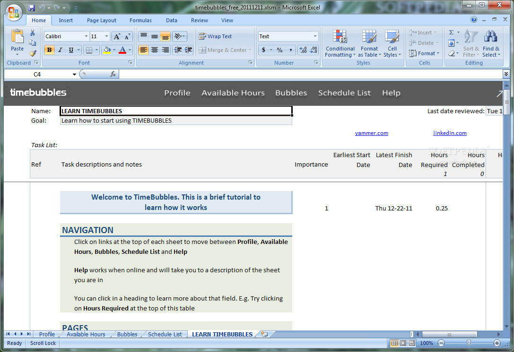The image size is (514, 352).
Task: Open the Data ribbon tab
Action: (172, 20)
